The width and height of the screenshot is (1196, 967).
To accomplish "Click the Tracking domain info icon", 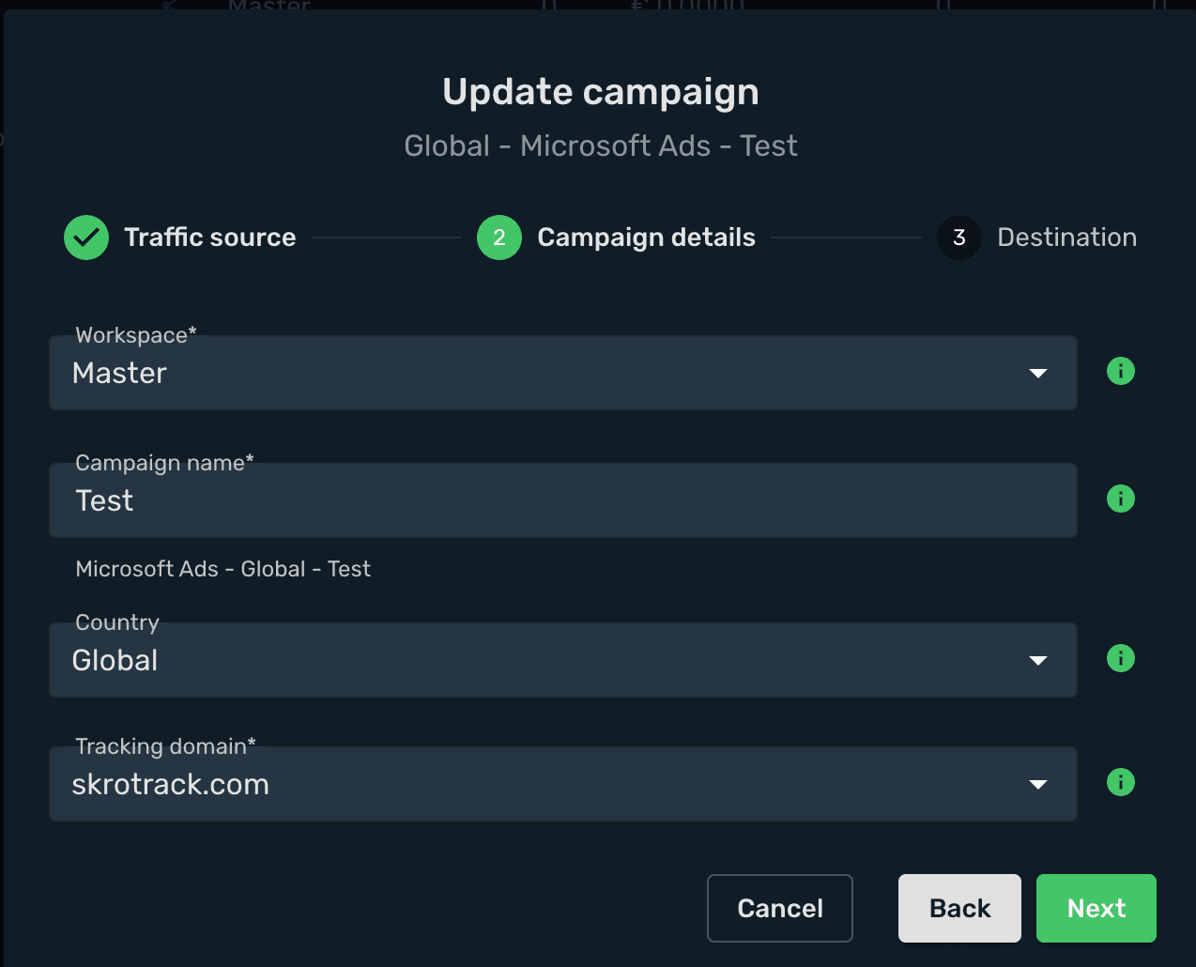I will pos(1121,782).
